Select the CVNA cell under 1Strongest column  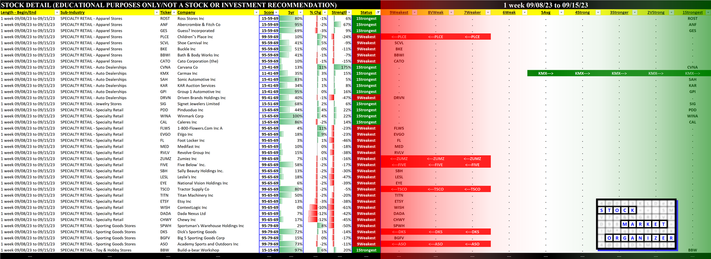693,67
